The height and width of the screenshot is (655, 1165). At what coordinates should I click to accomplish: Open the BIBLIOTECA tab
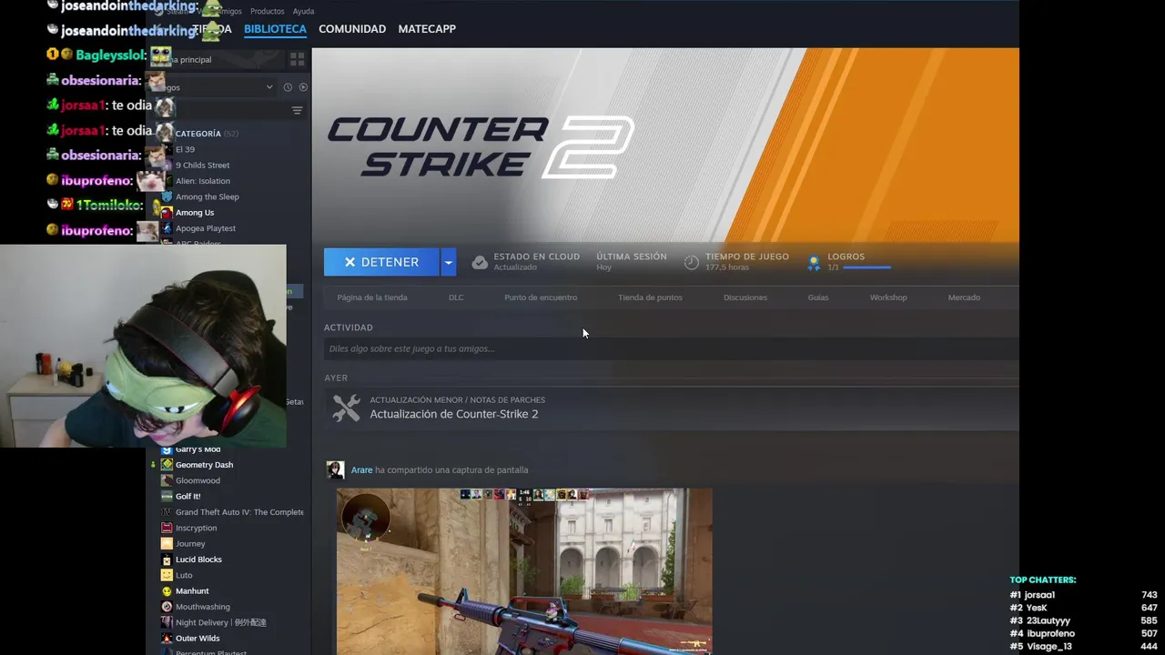(x=275, y=29)
